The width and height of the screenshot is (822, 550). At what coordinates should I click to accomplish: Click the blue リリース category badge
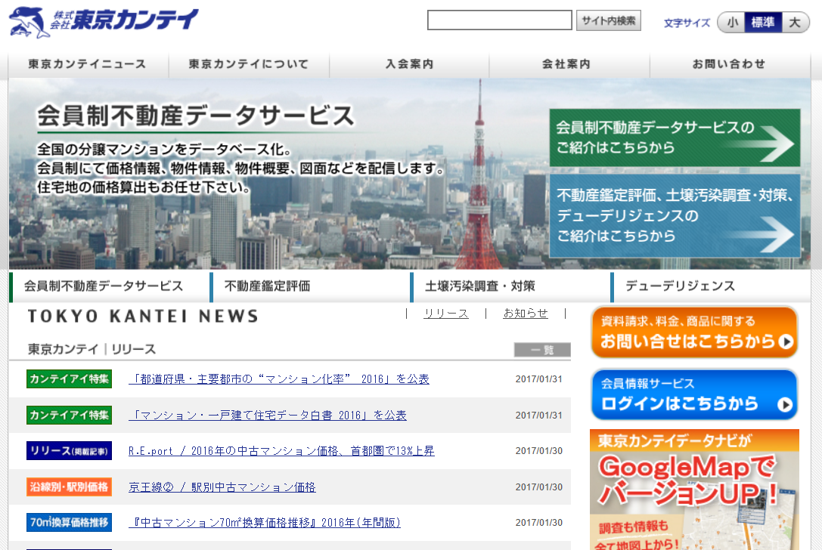[x=69, y=451]
